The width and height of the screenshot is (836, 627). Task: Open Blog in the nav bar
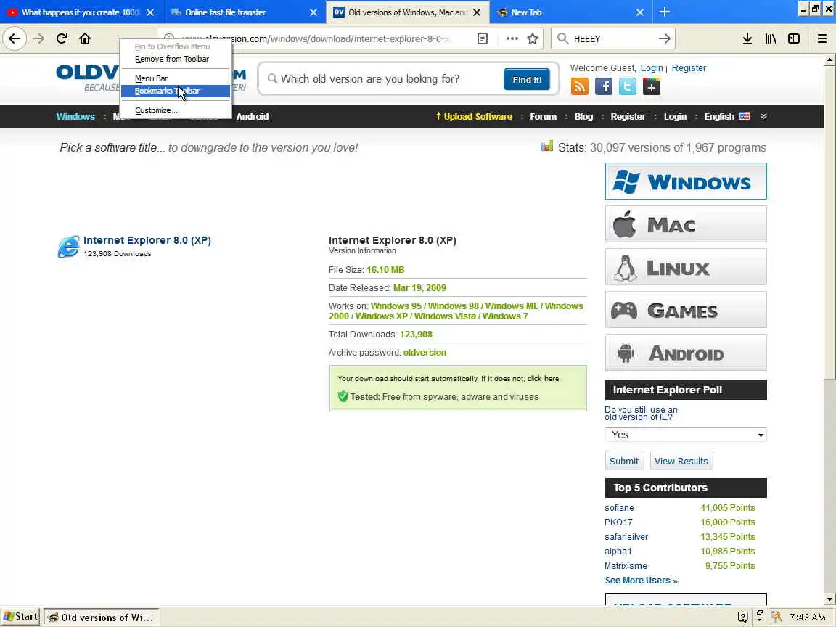coord(583,116)
